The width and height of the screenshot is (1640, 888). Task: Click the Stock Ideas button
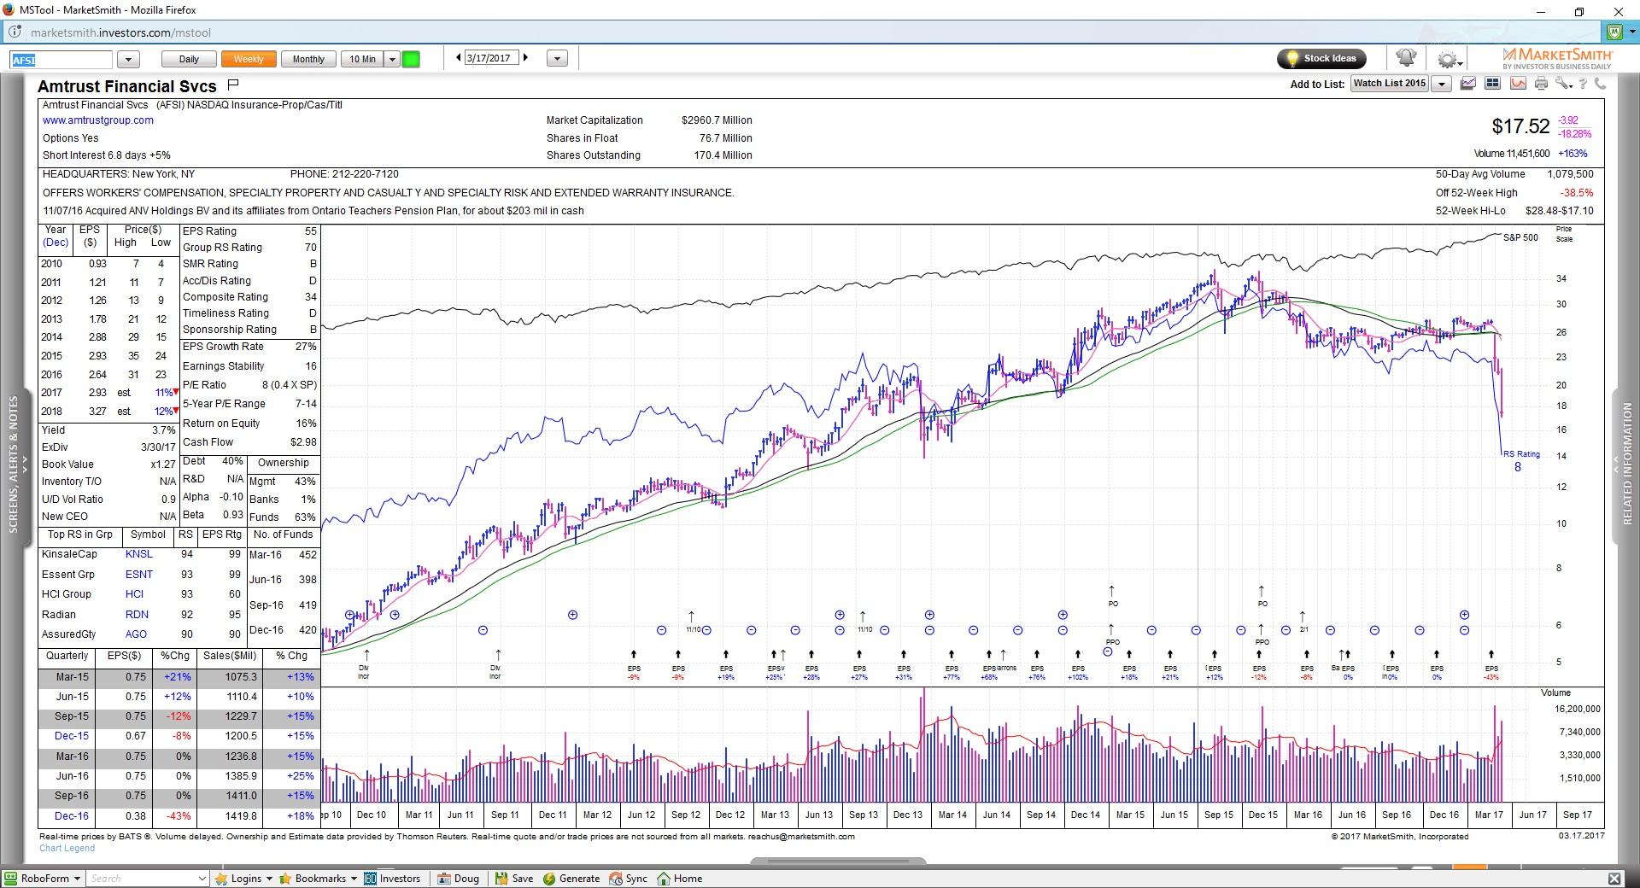pyautogui.click(x=1321, y=58)
